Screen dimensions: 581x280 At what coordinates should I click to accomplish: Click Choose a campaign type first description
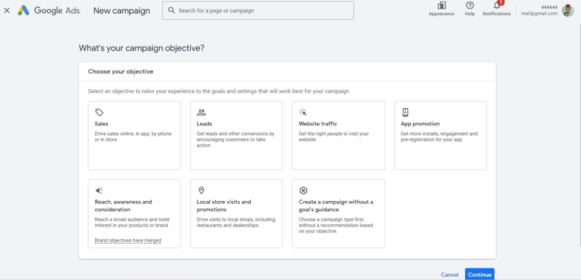[x=336, y=225]
